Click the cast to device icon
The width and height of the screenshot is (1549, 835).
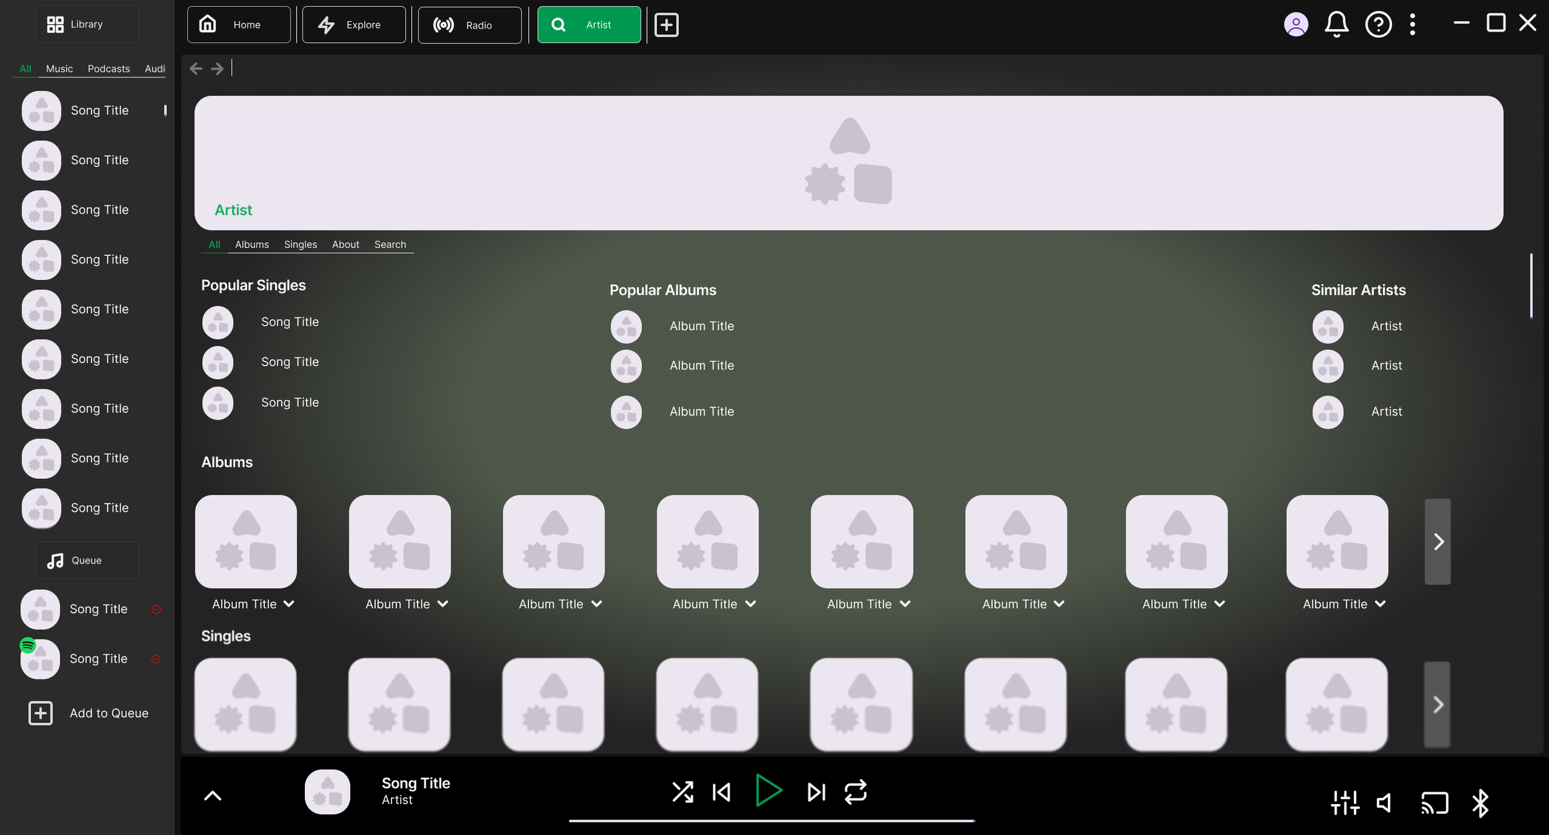tap(1434, 803)
